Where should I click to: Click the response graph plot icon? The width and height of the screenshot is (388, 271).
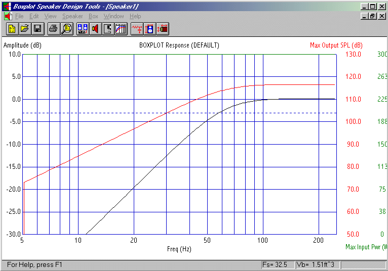click(121, 29)
